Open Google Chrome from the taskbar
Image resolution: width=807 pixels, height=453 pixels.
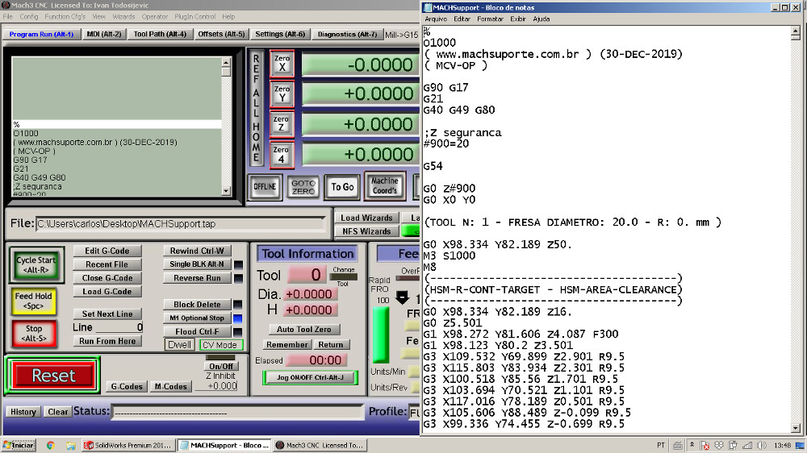tap(51, 445)
